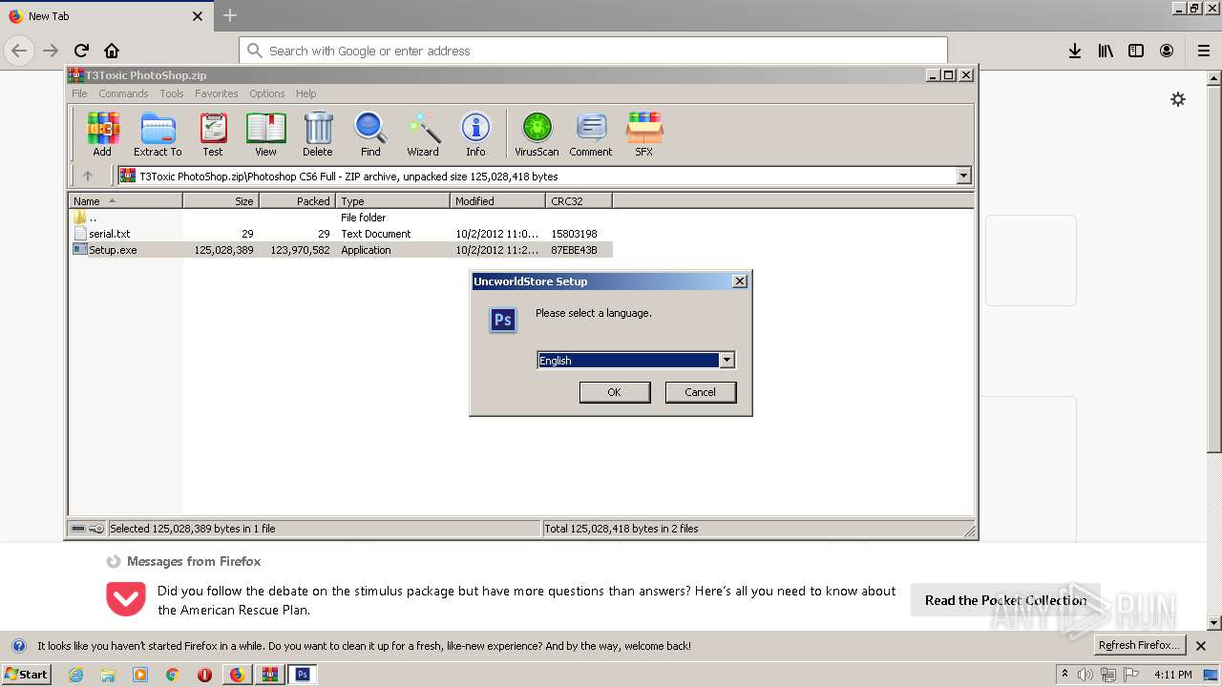Click the Refresh Firefox button
Screen dimensions: 1222x687
pyautogui.click(x=1139, y=645)
